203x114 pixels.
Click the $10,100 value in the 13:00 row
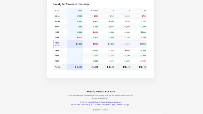point(143,44)
